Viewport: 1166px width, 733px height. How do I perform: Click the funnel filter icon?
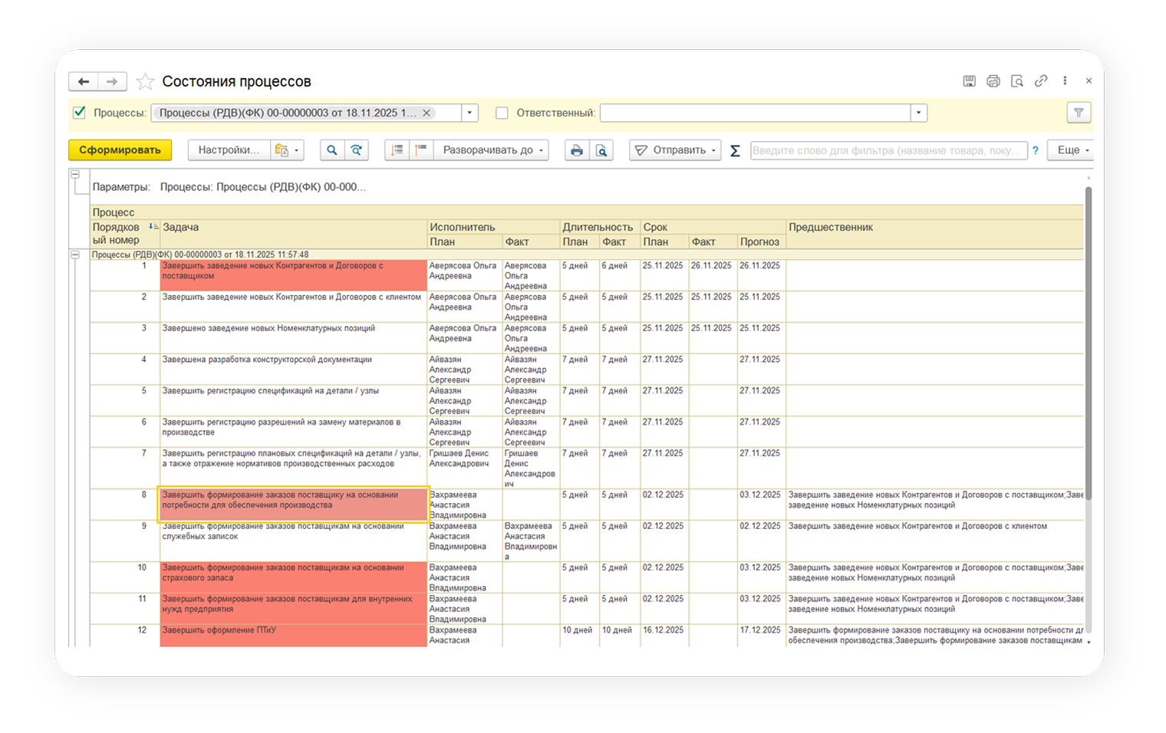pos(1079,113)
